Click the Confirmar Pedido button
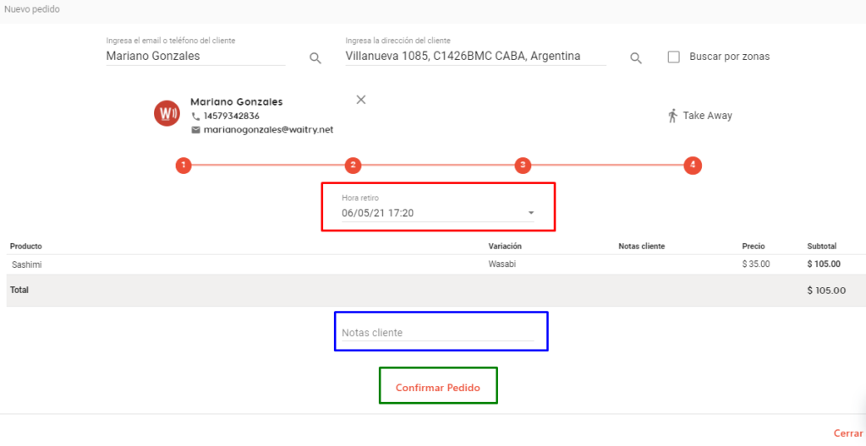Screen dimensions: 866x446 pos(438,388)
